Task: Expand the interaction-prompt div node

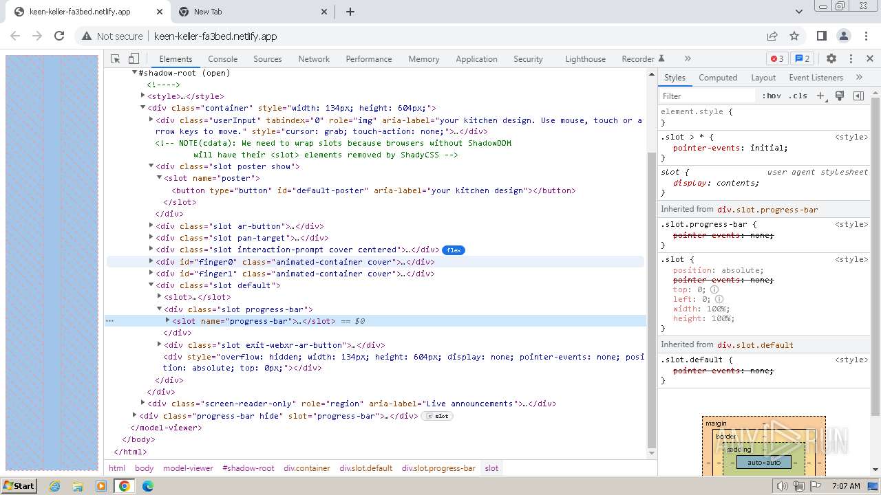Action: pos(151,249)
